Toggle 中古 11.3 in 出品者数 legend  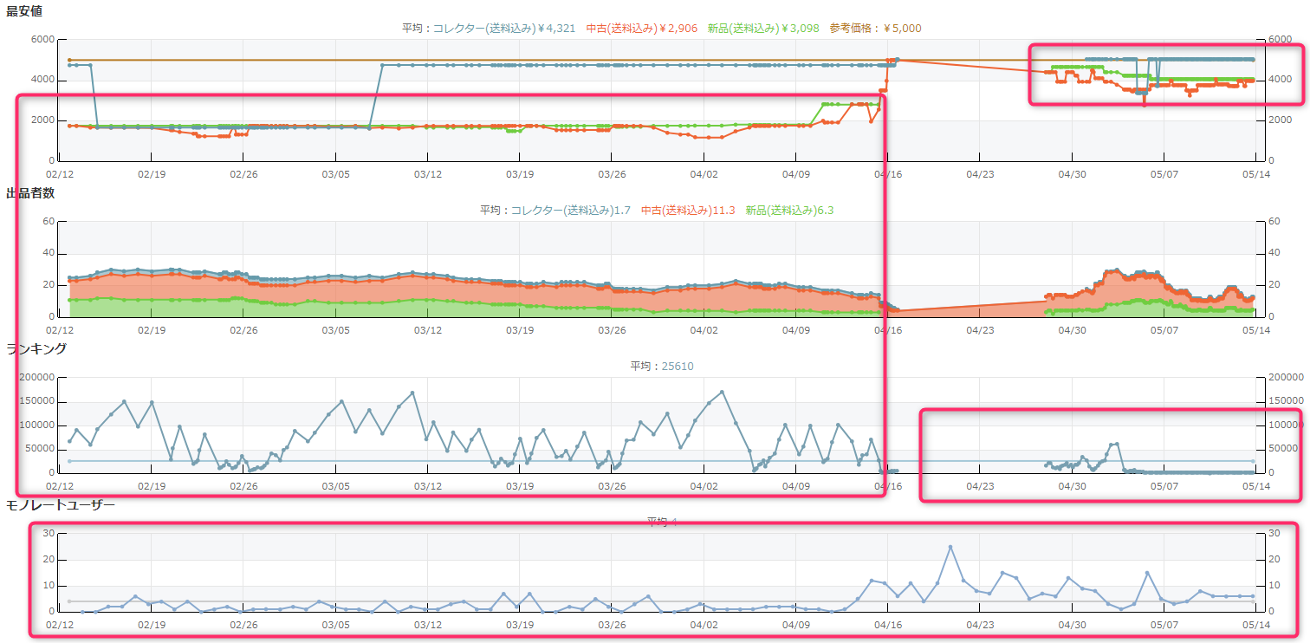coord(688,211)
